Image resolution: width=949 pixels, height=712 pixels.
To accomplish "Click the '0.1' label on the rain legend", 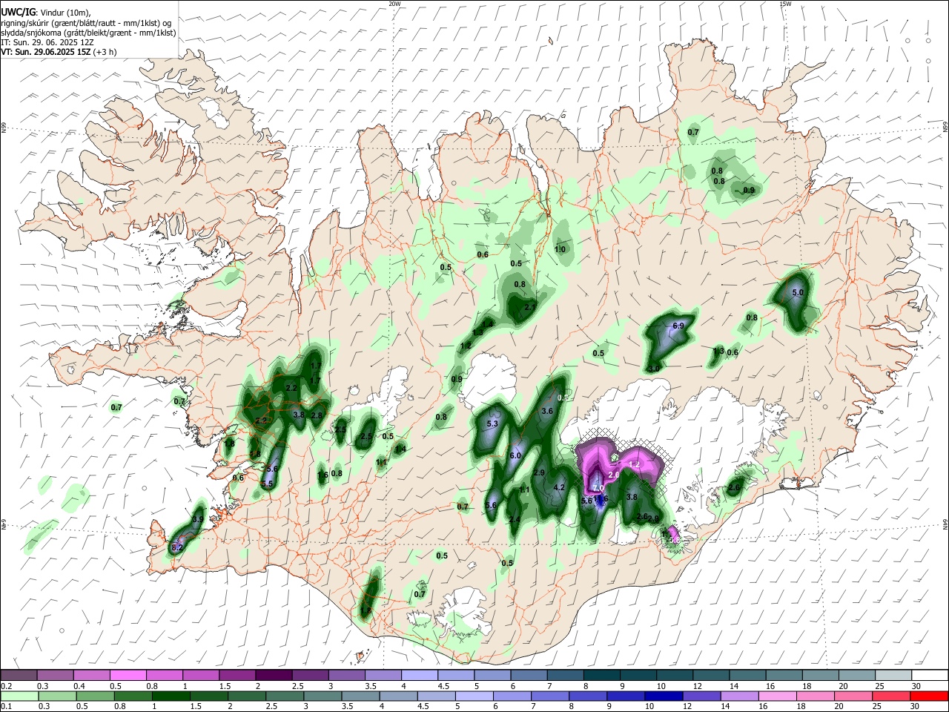I will click(x=5, y=707).
